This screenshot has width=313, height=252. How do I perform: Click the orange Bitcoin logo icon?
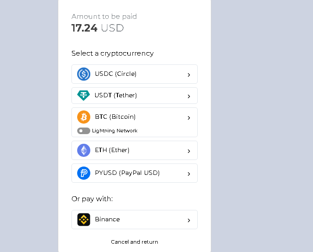[x=84, y=117]
